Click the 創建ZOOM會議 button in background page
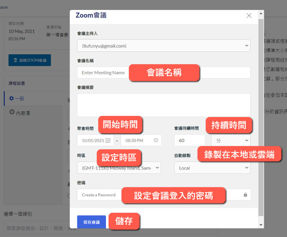287x237 pixels. point(30,60)
